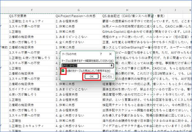The width and height of the screenshot is (192, 132).
Task: Click the OK button in the dialog
Action: point(91,77)
